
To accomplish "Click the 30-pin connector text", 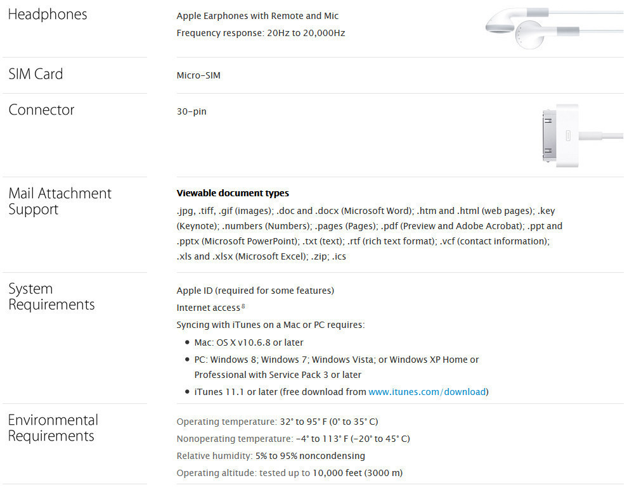I will pyautogui.click(x=191, y=111).
